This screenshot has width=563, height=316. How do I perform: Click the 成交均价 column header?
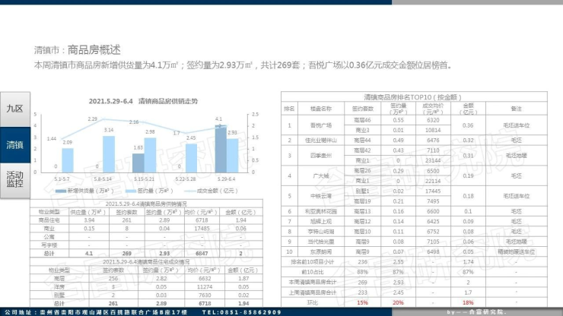point(433,109)
